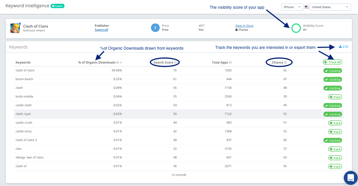Click the Total Apps help icon

230,62
